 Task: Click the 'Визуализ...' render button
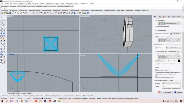click(x=178, y=92)
